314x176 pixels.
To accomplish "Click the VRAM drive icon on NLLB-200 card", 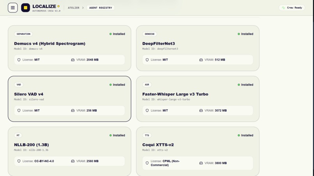I will tap(73, 161).
